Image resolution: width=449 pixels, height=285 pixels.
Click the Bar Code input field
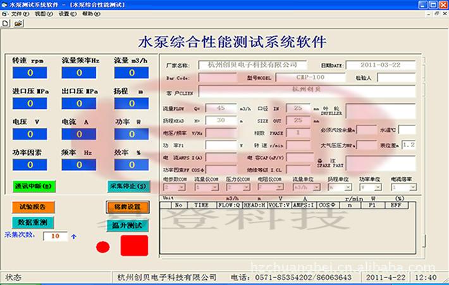(x=218, y=78)
